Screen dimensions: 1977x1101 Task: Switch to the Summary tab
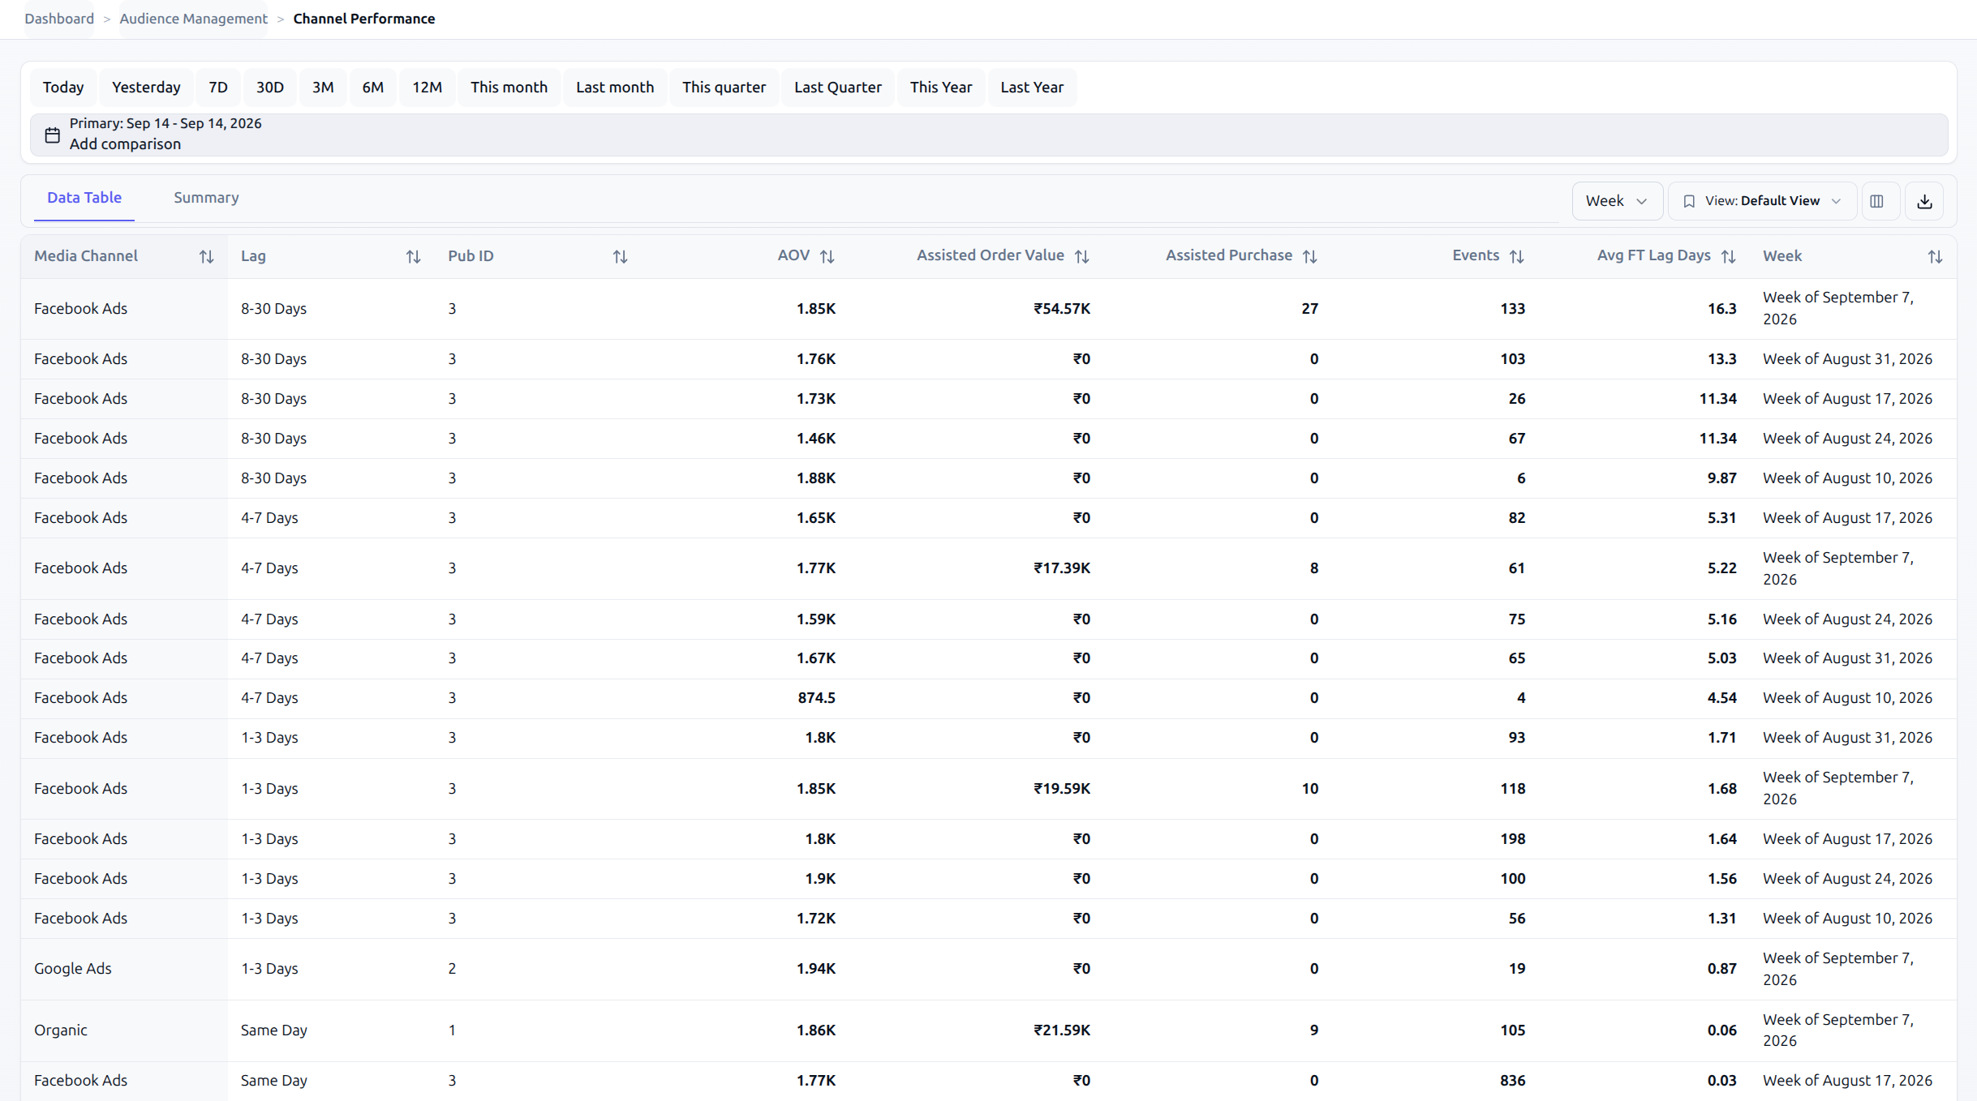coord(206,198)
